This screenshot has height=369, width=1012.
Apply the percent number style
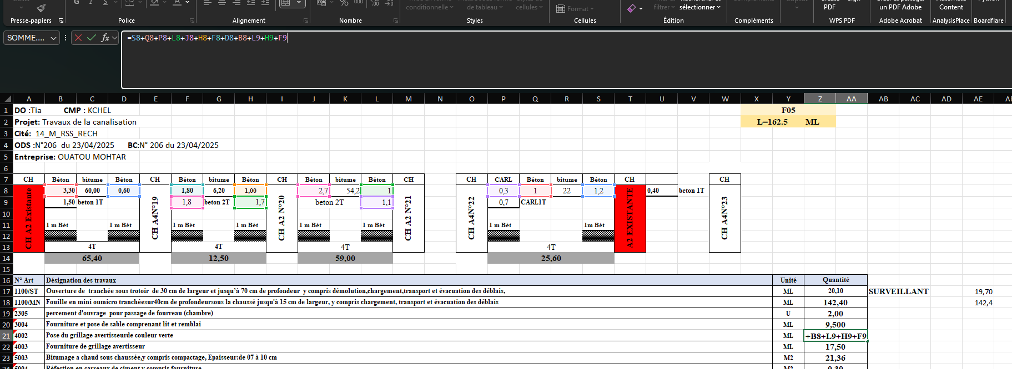[344, 3]
